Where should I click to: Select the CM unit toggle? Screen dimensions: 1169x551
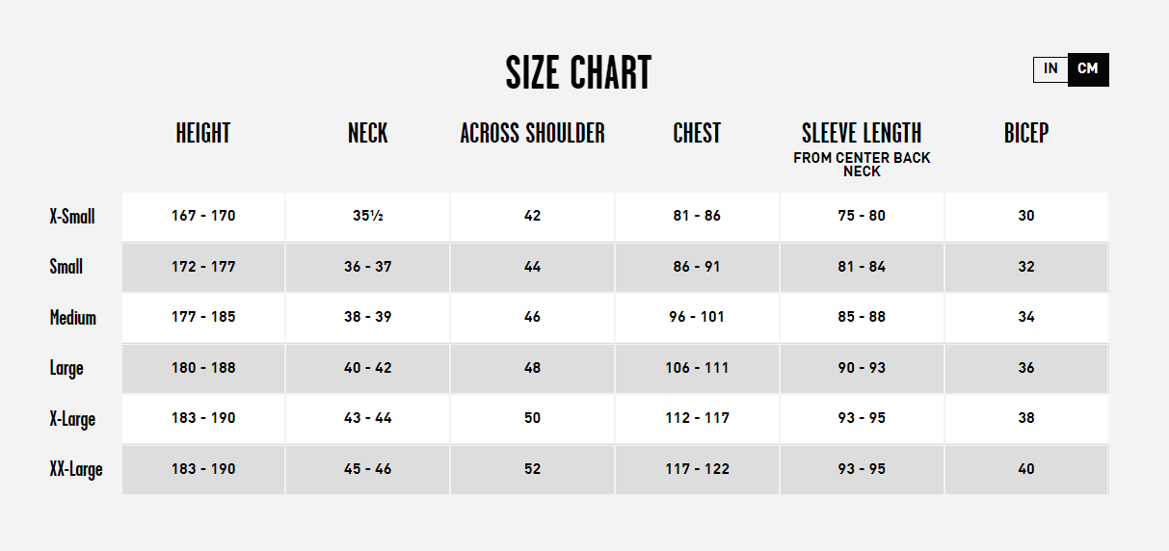(x=1088, y=69)
